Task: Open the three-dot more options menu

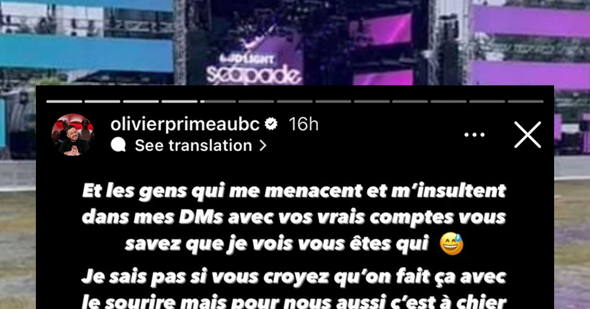Action: pos(474,134)
